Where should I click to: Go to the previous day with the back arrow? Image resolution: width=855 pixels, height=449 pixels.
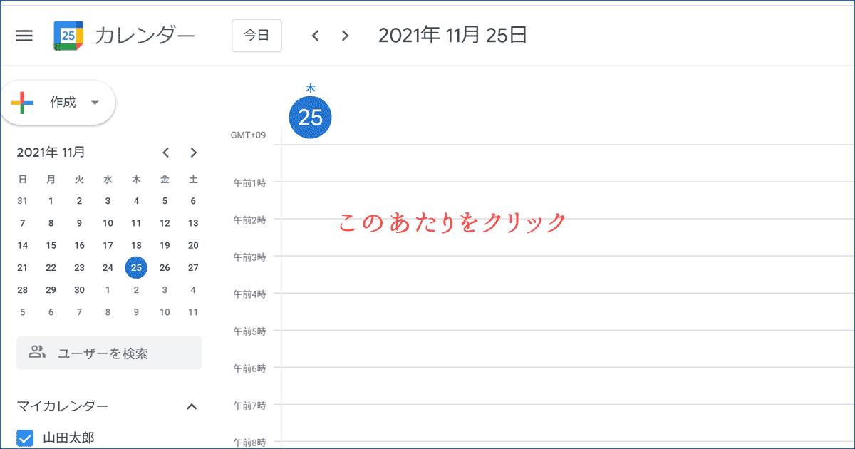pos(315,35)
